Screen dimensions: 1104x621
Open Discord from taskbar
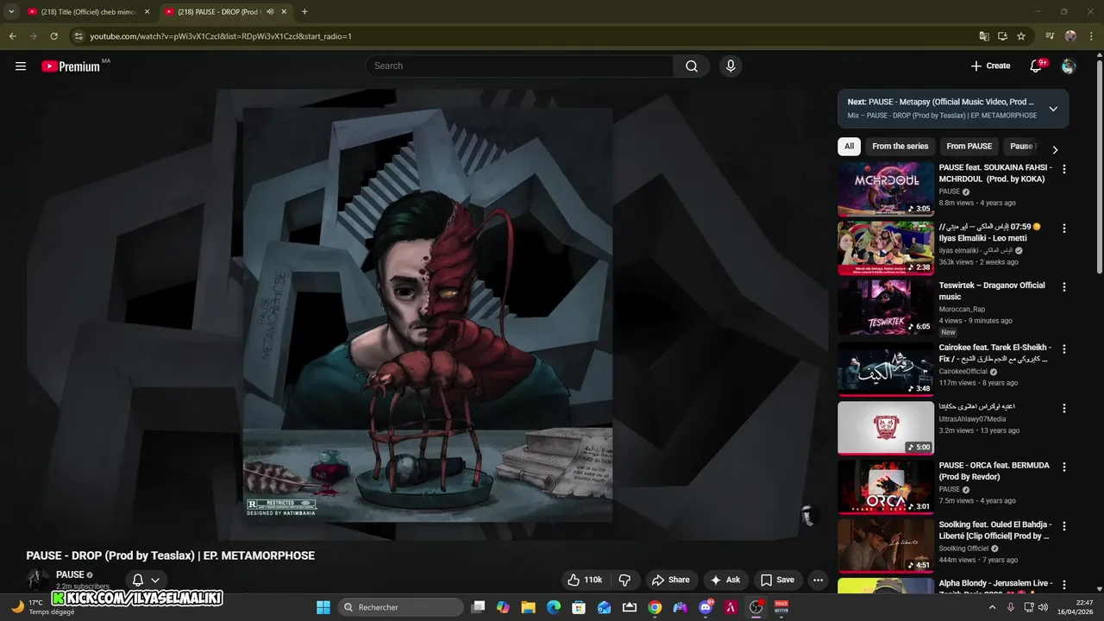[x=706, y=607]
